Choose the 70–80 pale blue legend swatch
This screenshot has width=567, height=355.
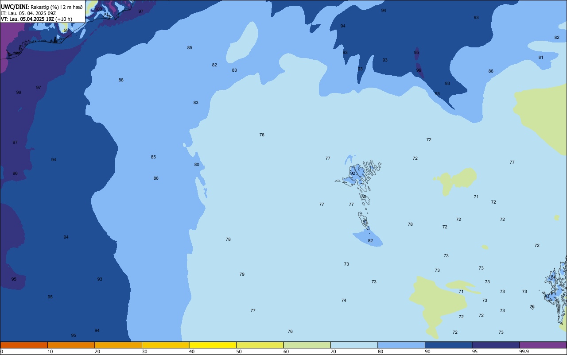pos(354,345)
